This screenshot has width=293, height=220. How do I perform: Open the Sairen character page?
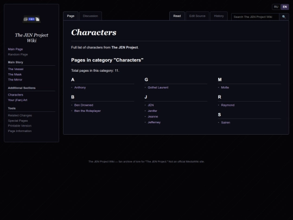(x=226, y=123)
